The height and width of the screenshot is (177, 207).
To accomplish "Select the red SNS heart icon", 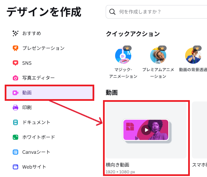I will (x=15, y=63).
